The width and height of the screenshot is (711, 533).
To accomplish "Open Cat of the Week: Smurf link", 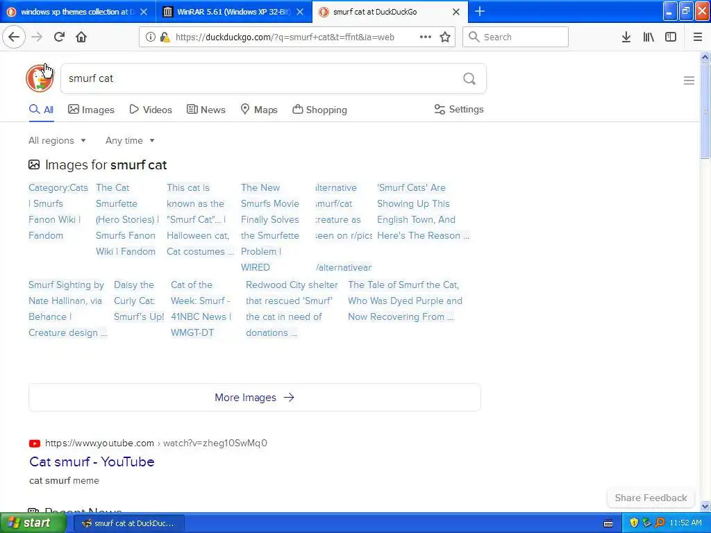I will [x=201, y=309].
